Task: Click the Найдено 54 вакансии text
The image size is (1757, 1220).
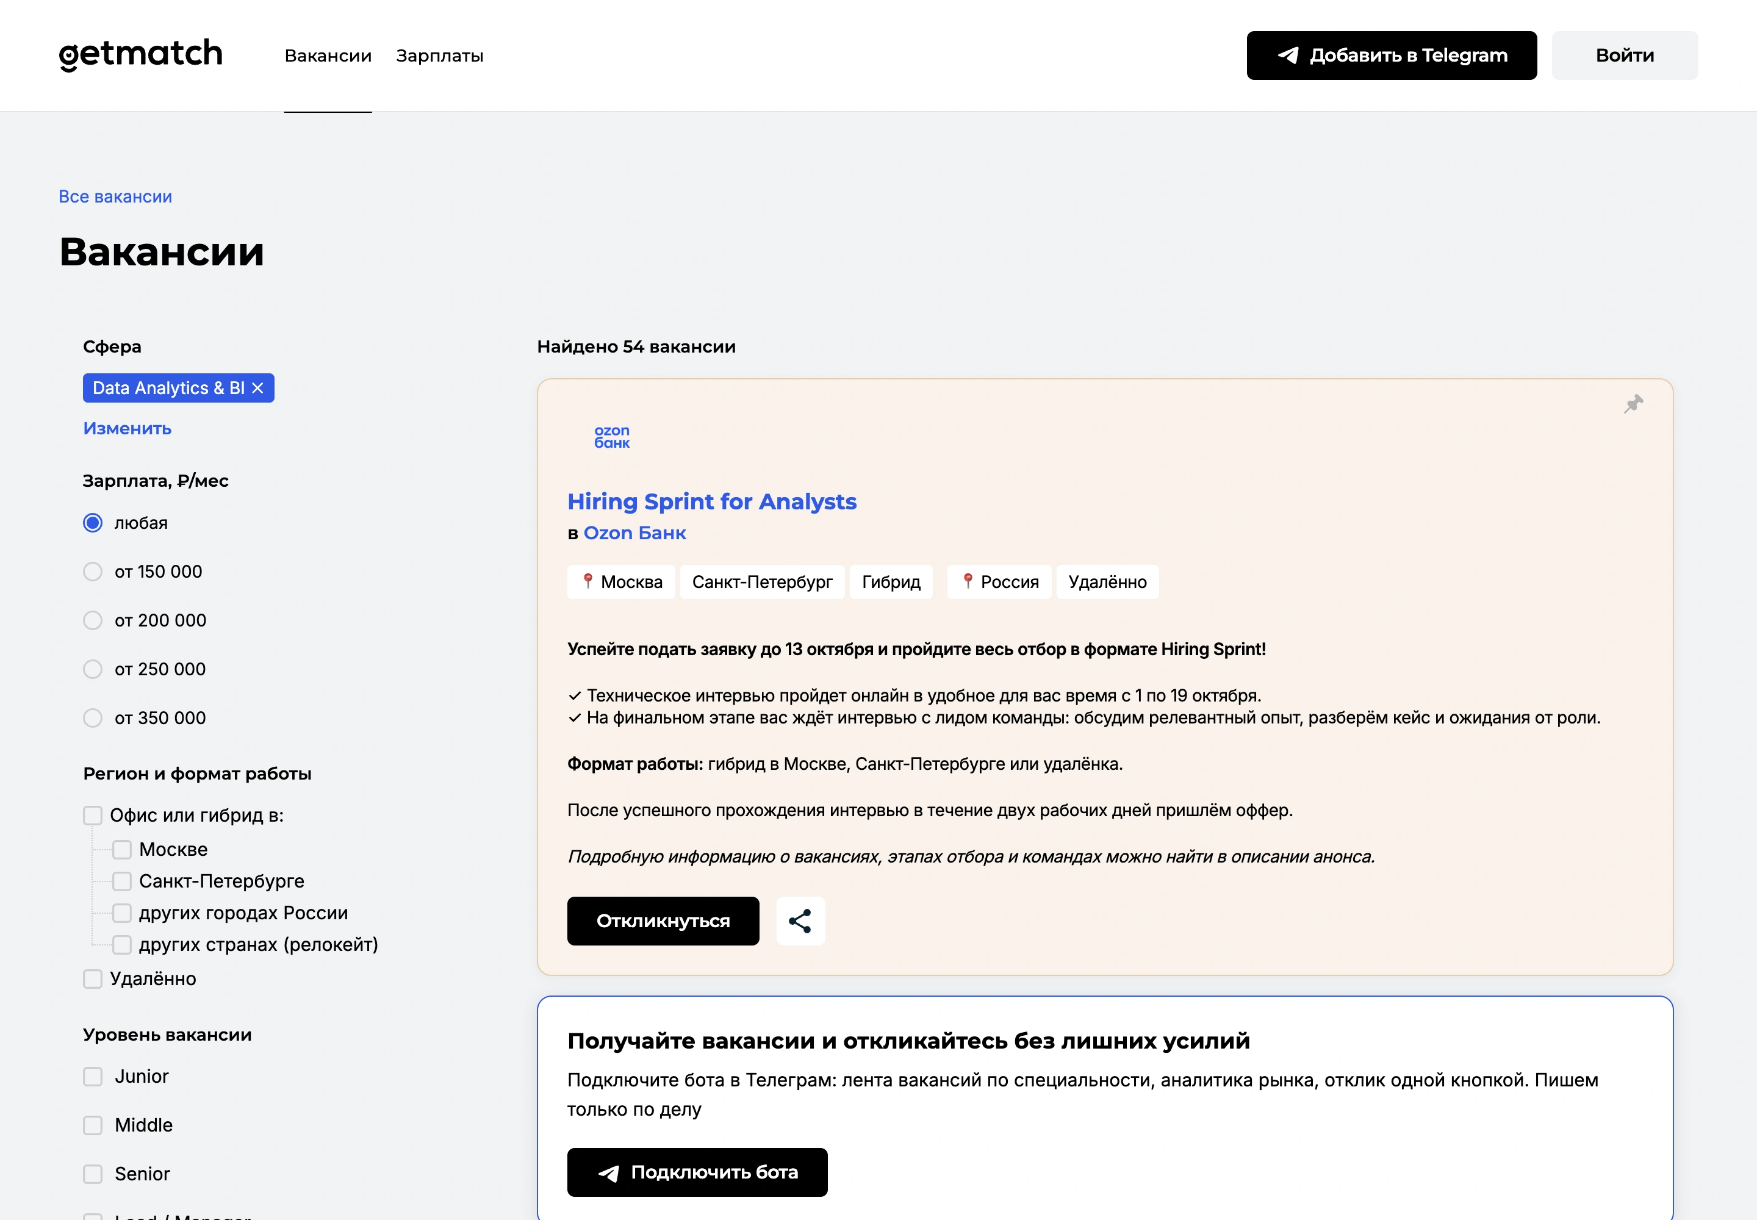Action: coord(636,346)
